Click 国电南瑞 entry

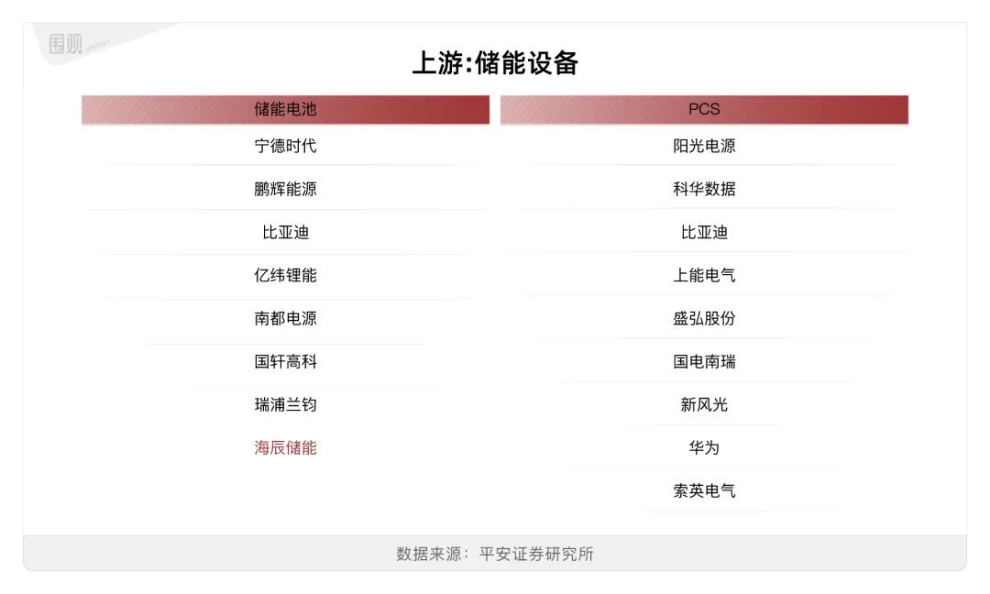click(x=704, y=362)
